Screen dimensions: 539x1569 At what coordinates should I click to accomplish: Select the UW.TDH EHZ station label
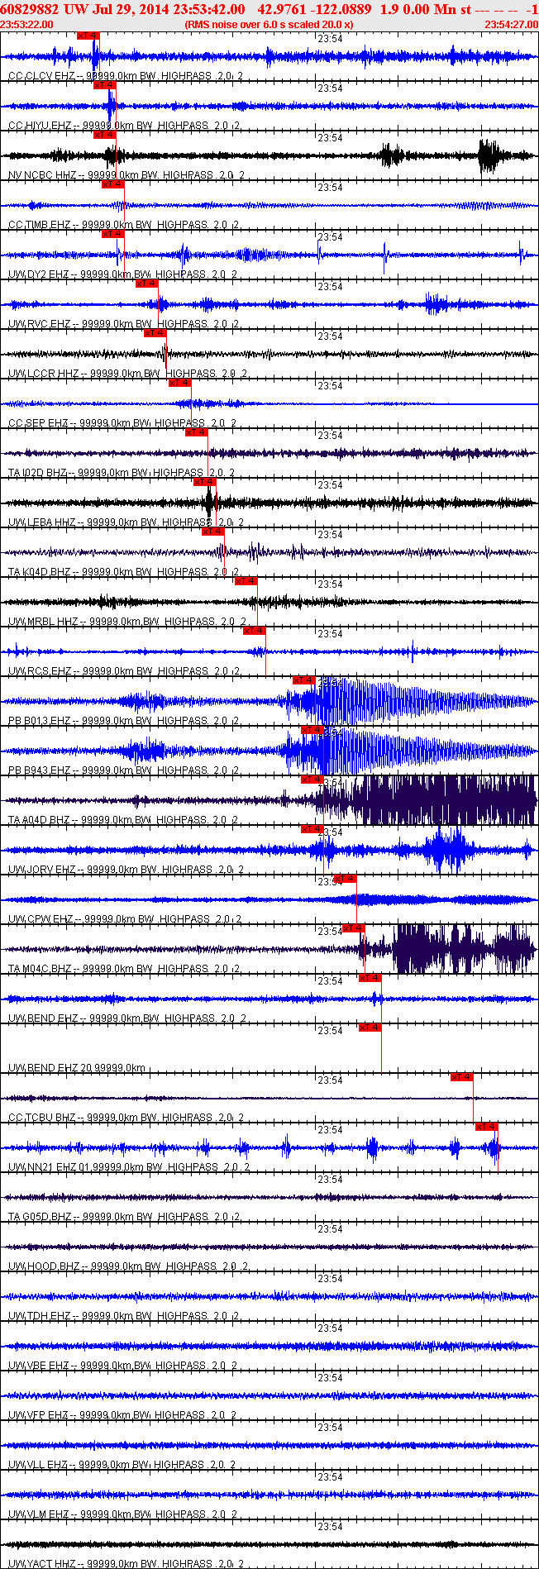click(x=124, y=1316)
